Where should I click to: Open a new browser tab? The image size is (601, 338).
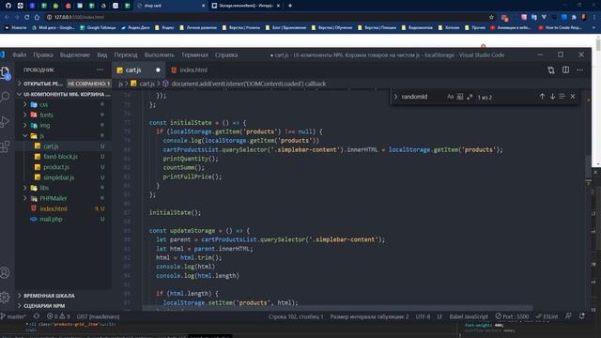[290, 6]
